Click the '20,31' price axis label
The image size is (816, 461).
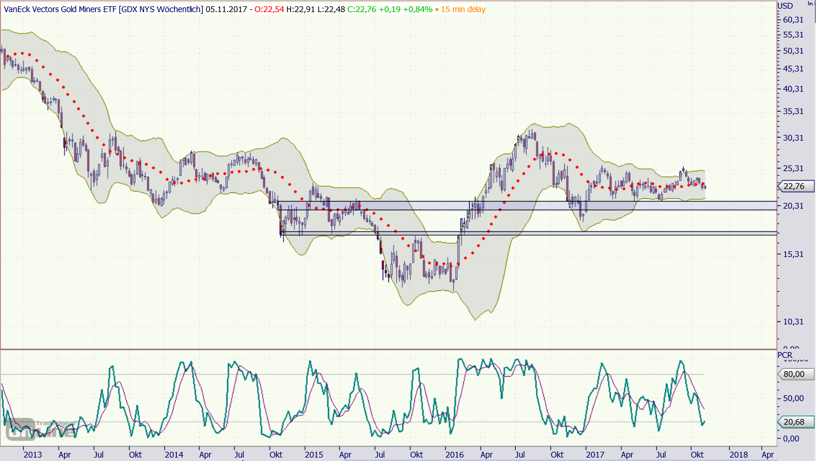click(793, 206)
